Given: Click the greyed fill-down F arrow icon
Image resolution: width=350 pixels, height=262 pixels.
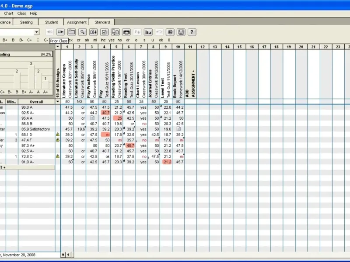Looking at the screenshot, I should click(137, 32).
